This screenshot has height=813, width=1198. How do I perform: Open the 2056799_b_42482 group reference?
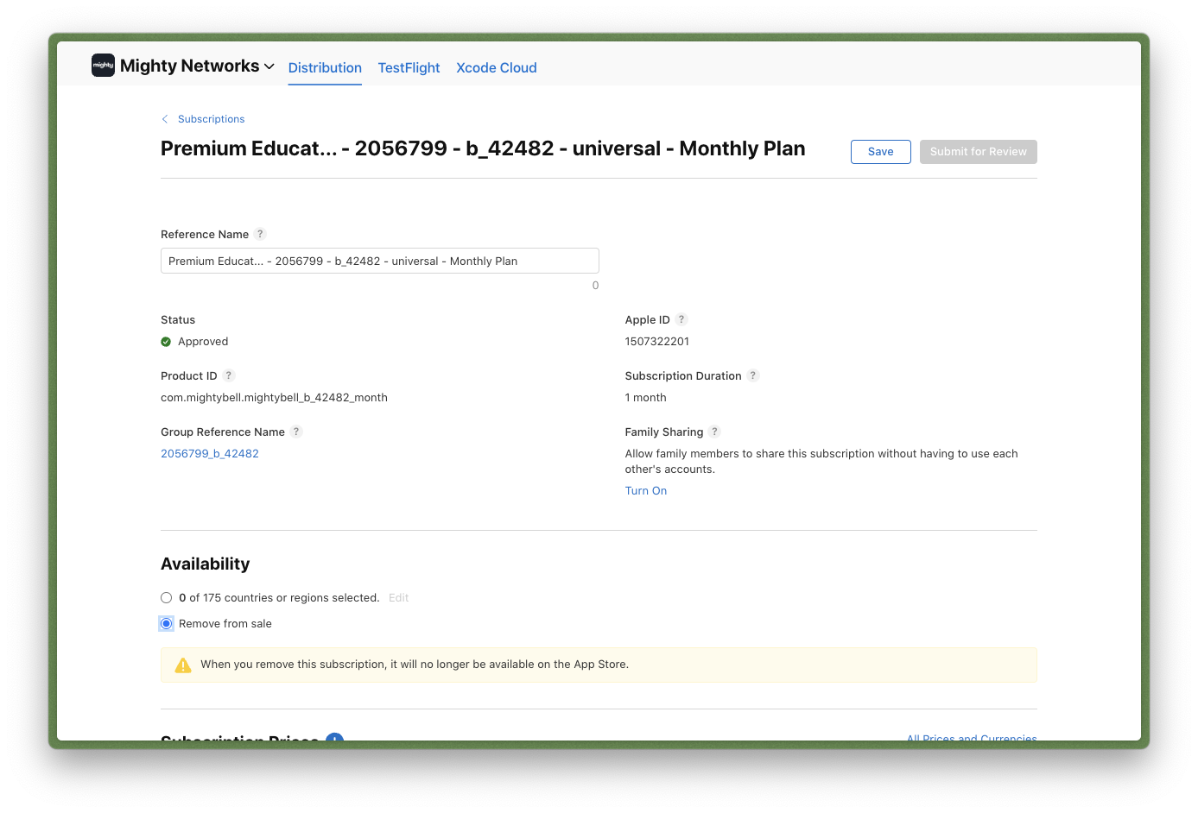coord(209,453)
